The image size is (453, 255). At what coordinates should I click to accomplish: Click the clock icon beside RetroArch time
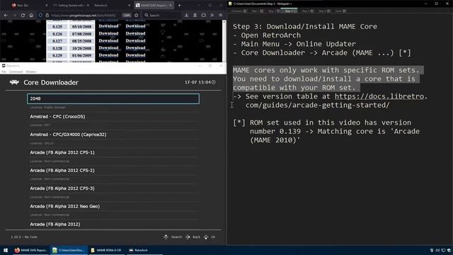214,82
